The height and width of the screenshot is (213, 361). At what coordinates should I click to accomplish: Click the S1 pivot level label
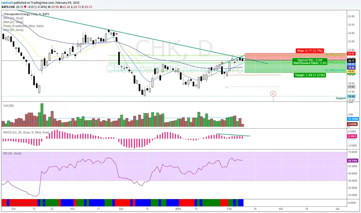227,87
